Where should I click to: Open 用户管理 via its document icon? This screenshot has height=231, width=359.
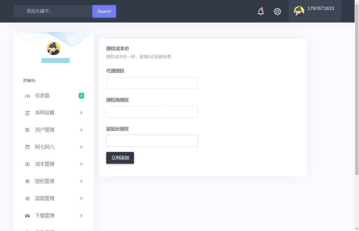click(27, 130)
